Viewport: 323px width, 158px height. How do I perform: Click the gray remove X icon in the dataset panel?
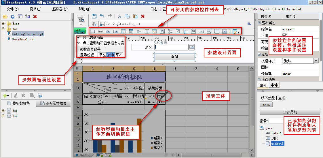coord(23,95)
